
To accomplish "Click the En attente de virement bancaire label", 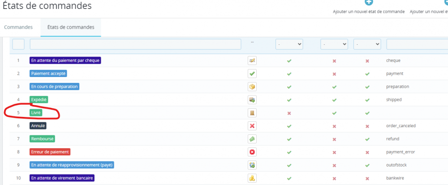I will [x=62, y=178].
